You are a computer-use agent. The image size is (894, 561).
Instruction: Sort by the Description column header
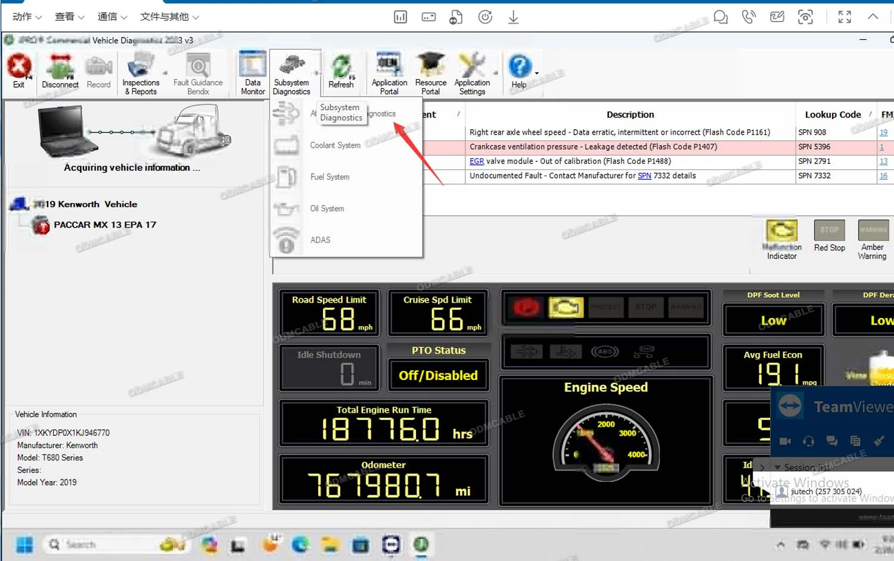click(x=630, y=114)
